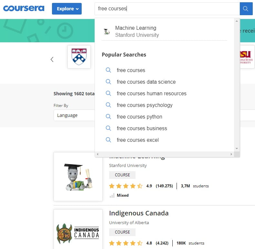The image size is (255, 249).
Task: Click Stanford University under Machine Learning result
Action: point(128,165)
